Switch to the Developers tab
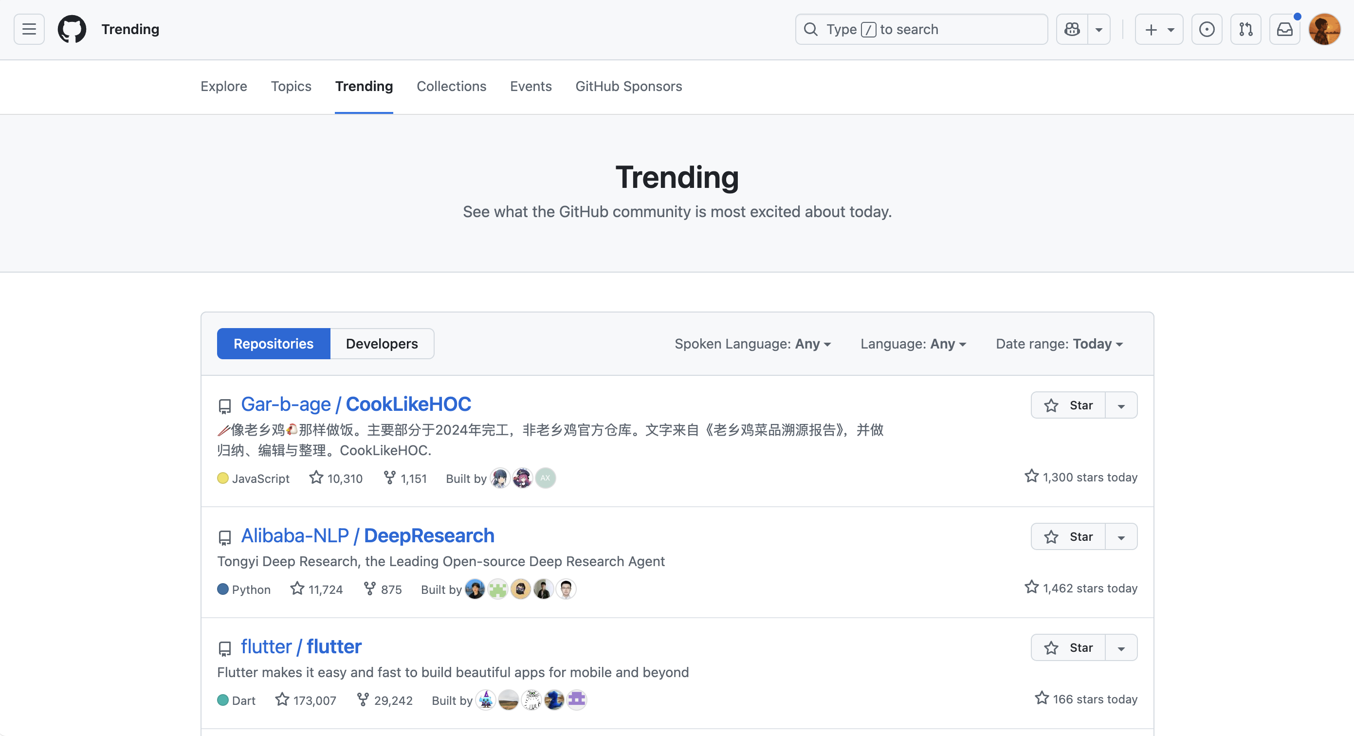This screenshot has width=1354, height=736. click(x=382, y=344)
